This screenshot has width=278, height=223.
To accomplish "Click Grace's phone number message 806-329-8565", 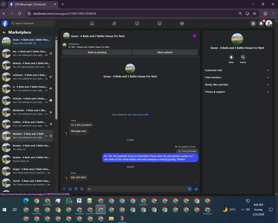I will (78, 177).
